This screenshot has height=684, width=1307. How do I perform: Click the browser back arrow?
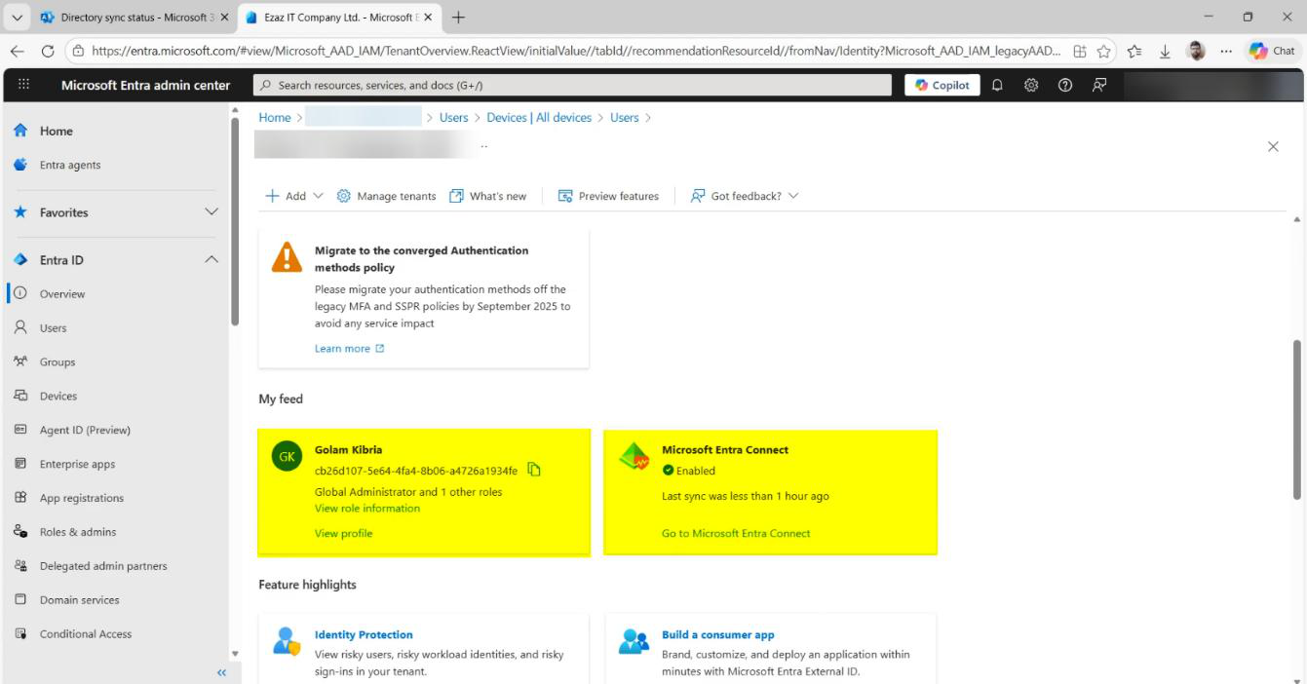tap(17, 52)
